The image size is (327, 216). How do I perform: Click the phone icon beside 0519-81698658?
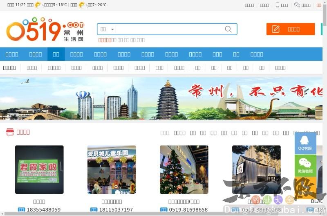(164, 209)
